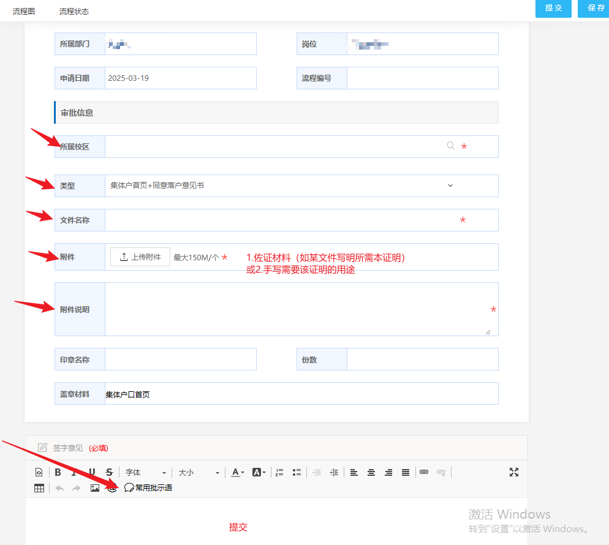This screenshot has width=609, height=545.
Task: Open the 大小 font size dropdown
Action: click(199, 472)
